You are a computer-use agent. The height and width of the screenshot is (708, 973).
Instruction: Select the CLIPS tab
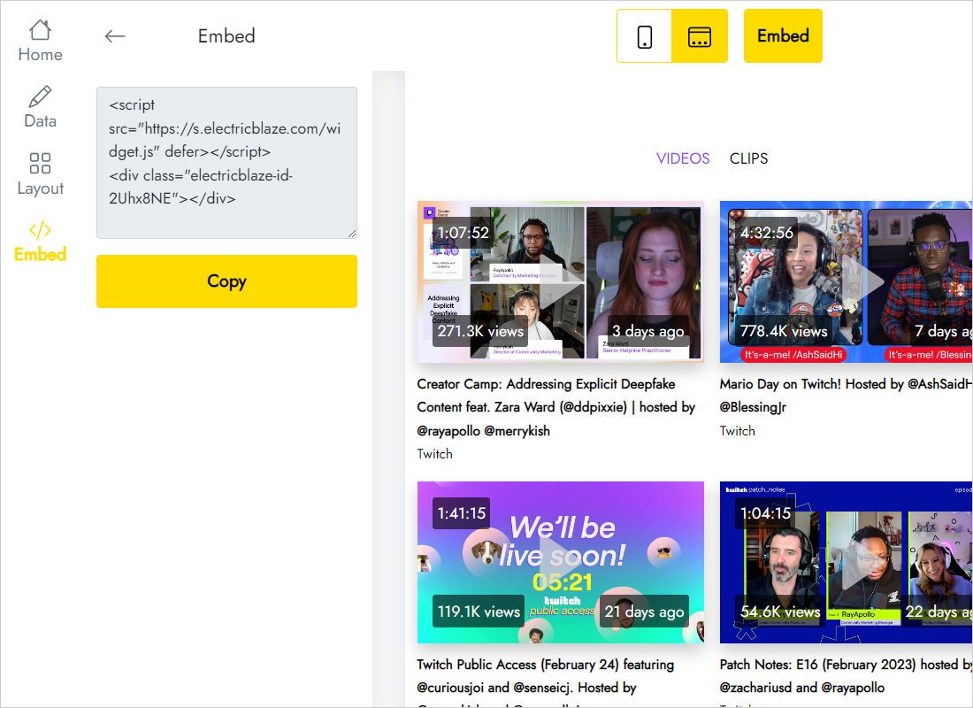click(748, 158)
